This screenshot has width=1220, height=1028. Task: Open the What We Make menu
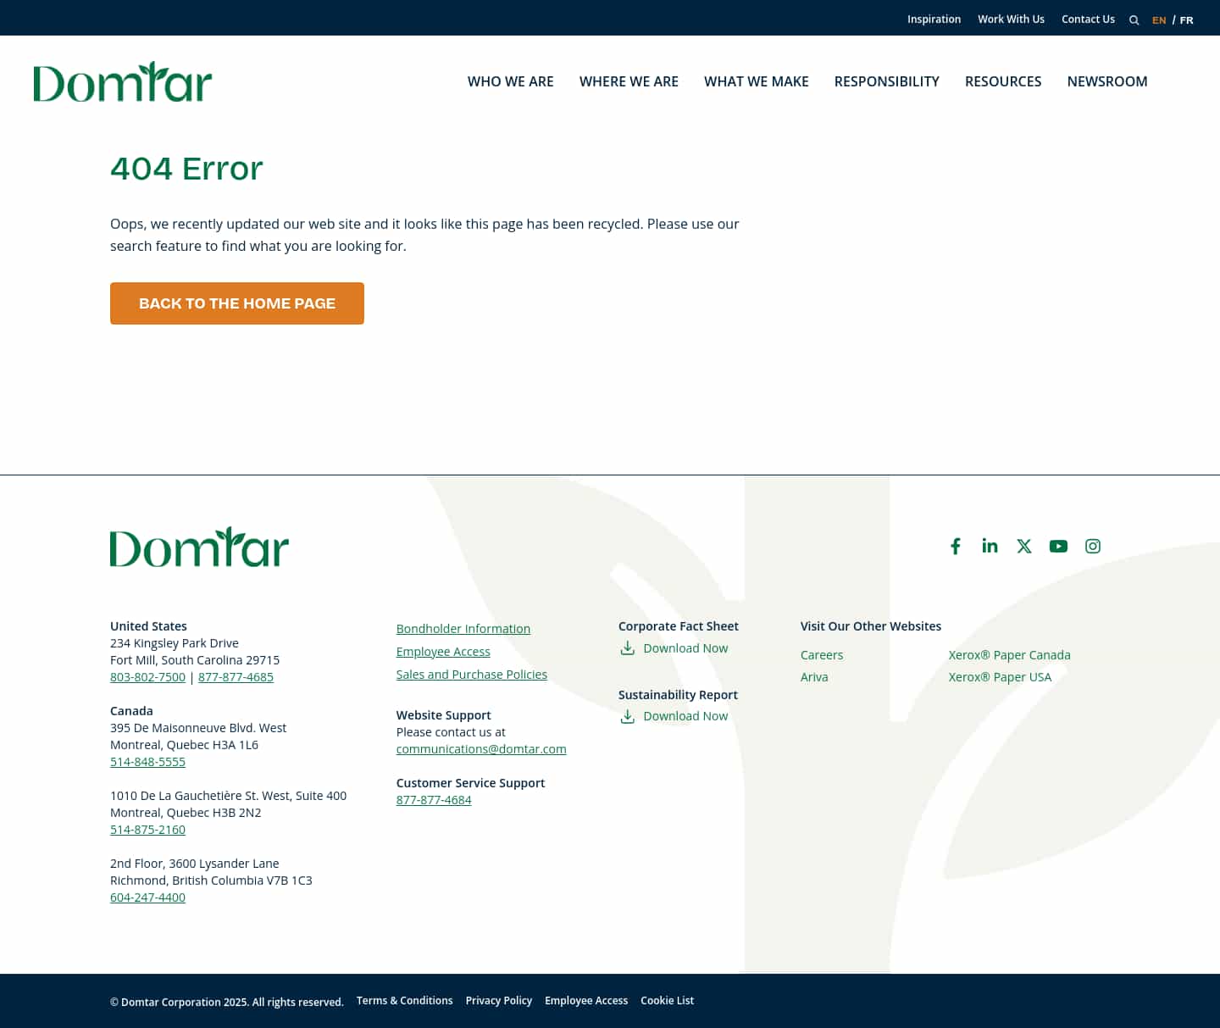point(757,81)
